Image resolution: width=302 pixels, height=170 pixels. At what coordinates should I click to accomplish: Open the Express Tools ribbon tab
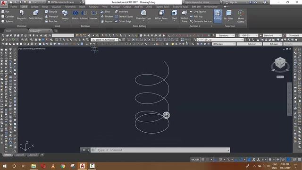(162, 7)
